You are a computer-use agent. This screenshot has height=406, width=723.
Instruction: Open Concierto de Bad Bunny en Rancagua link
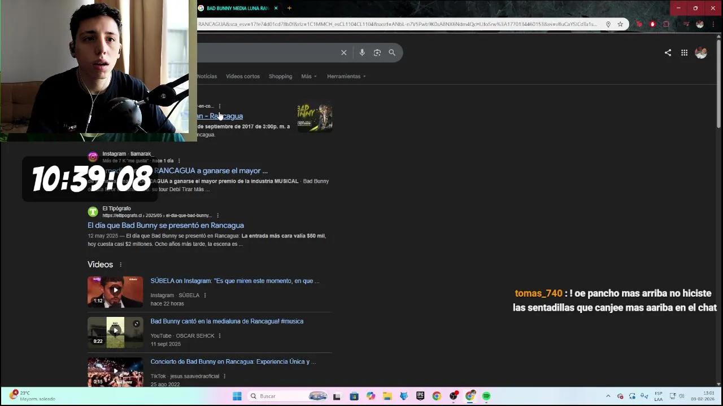(x=233, y=362)
